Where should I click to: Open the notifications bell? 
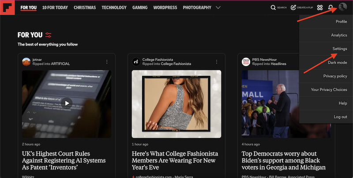coord(330,7)
